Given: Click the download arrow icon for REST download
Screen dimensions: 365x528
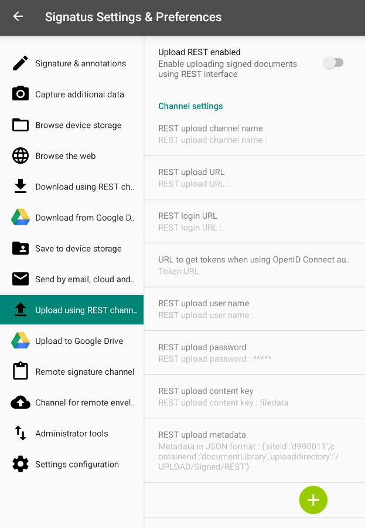Looking at the screenshot, I should [21, 187].
